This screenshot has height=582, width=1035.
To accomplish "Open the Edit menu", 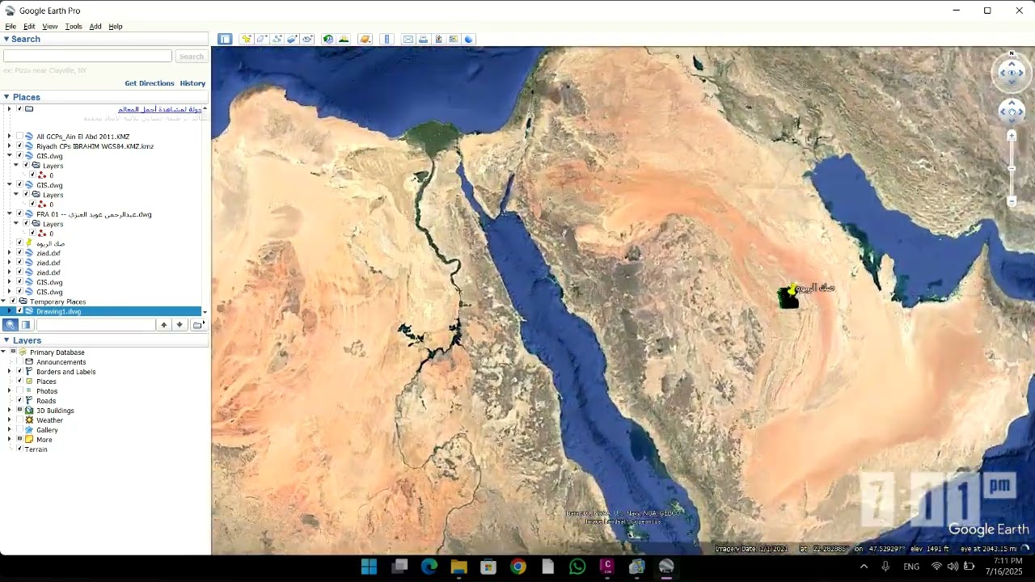I will pyautogui.click(x=29, y=27).
